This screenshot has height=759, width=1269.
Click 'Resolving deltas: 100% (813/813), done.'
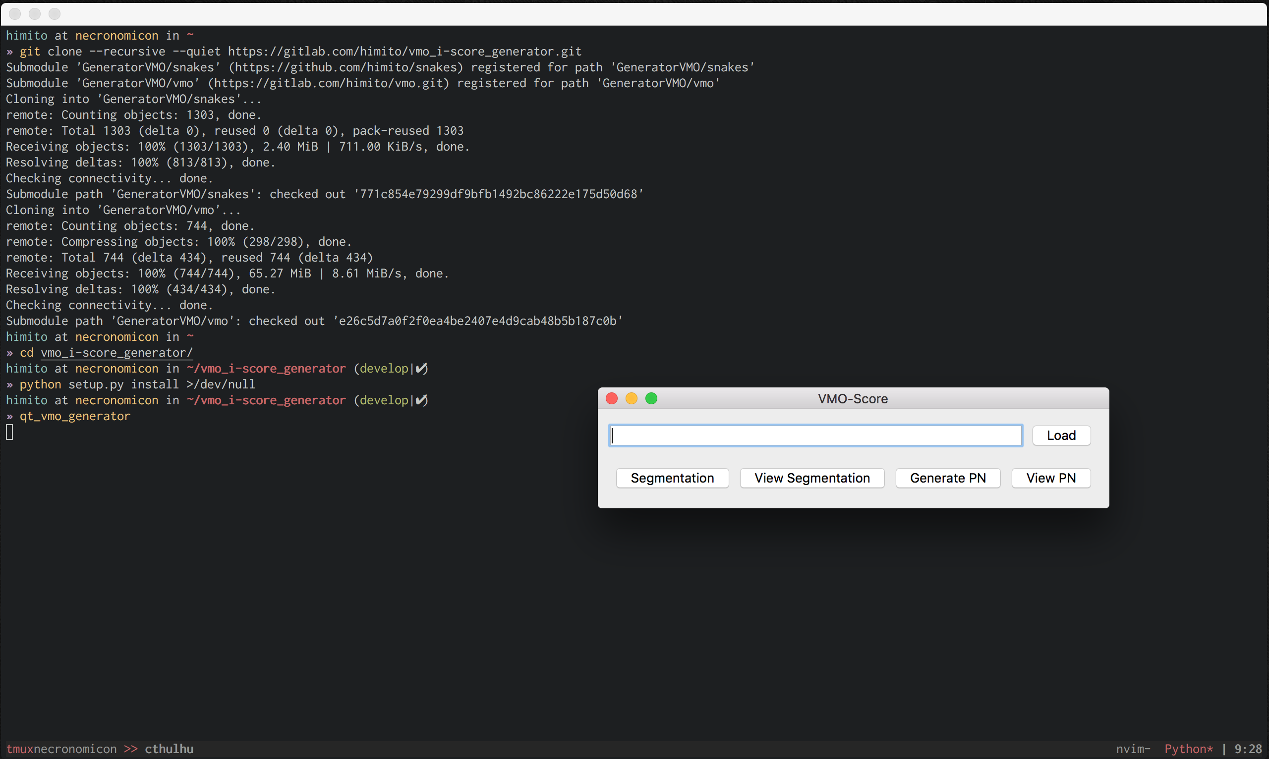(141, 163)
